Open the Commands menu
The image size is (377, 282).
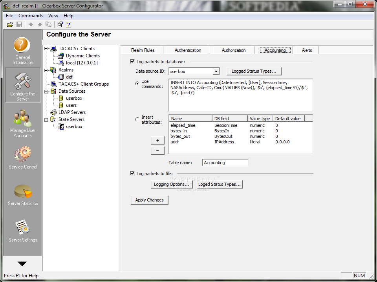click(x=31, y=16)
